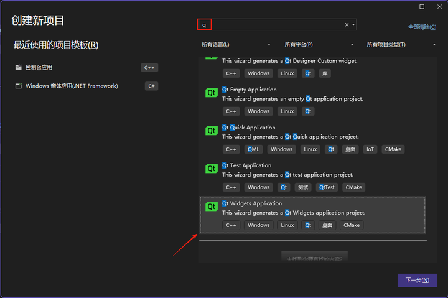Close the 创建新项目 dialog window

(439, 7)
